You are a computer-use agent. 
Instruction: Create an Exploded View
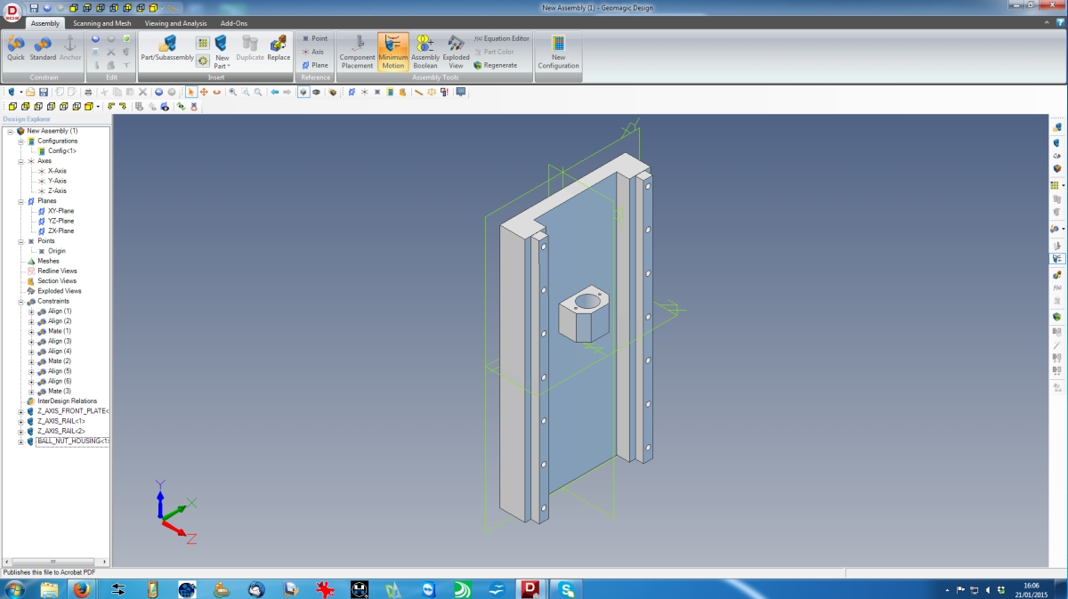(456, 52)
